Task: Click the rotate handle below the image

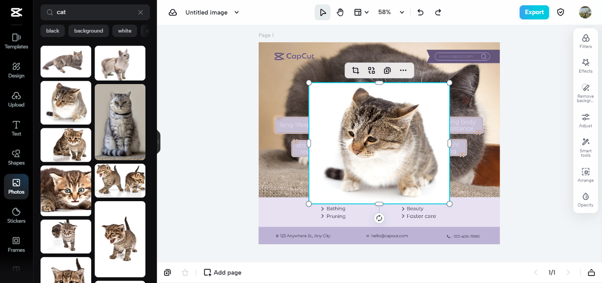Action: [x=379, y=218]
